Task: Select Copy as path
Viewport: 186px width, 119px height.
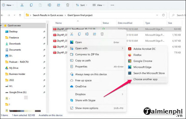Action: pos(97,61)
